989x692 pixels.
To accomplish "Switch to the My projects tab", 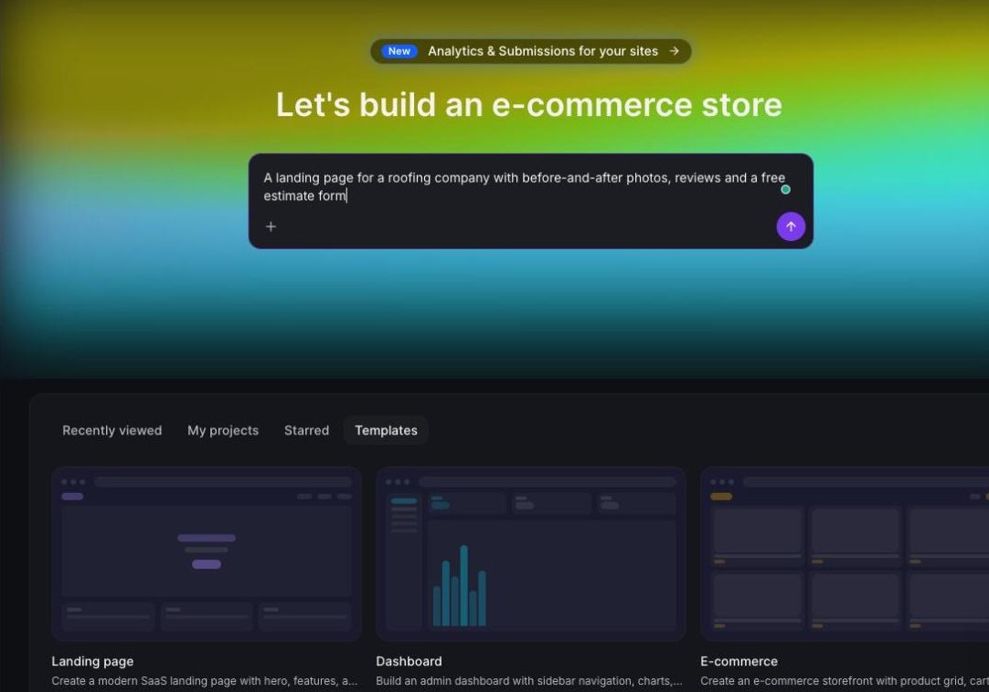I will click(223, 431).
